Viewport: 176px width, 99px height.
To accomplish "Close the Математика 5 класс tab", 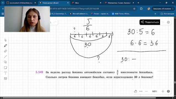I will 133,3.
